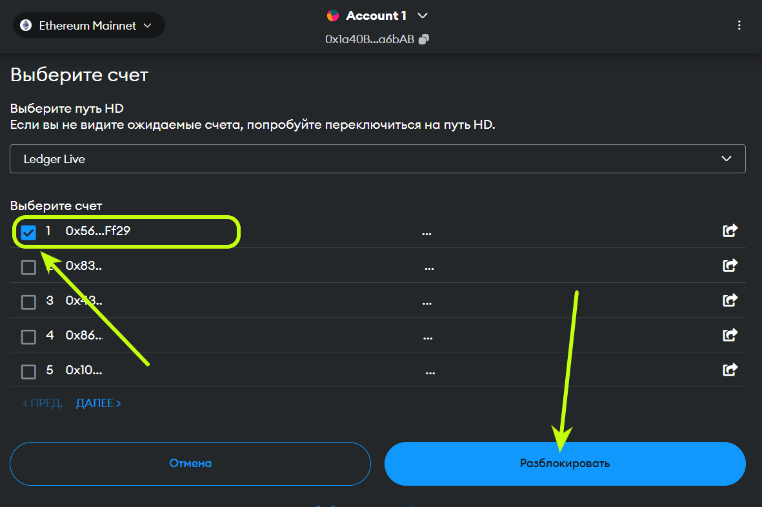The image size is (762, 507).
Task: Click the address text 0x10...
Action: click(84, 370)
